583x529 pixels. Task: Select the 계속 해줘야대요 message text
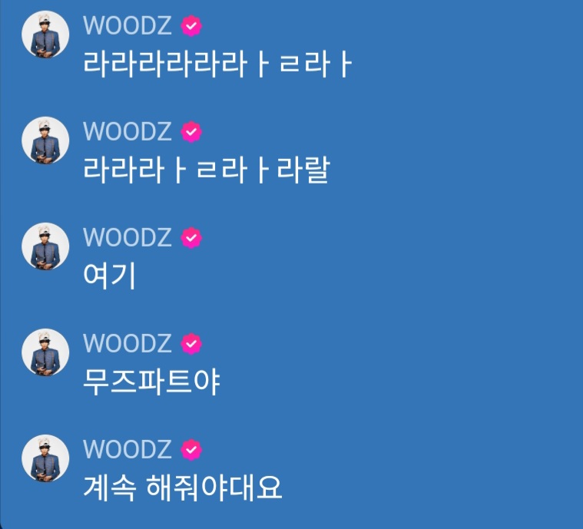click(x=183, y=488)
